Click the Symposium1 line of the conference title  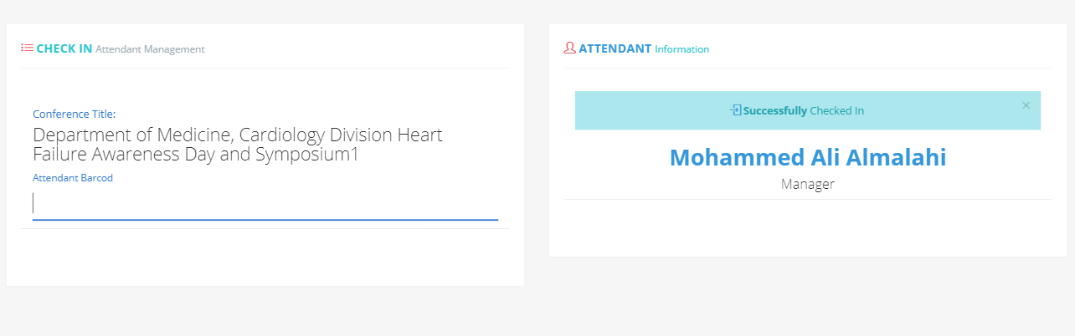[x=196, y=155]
